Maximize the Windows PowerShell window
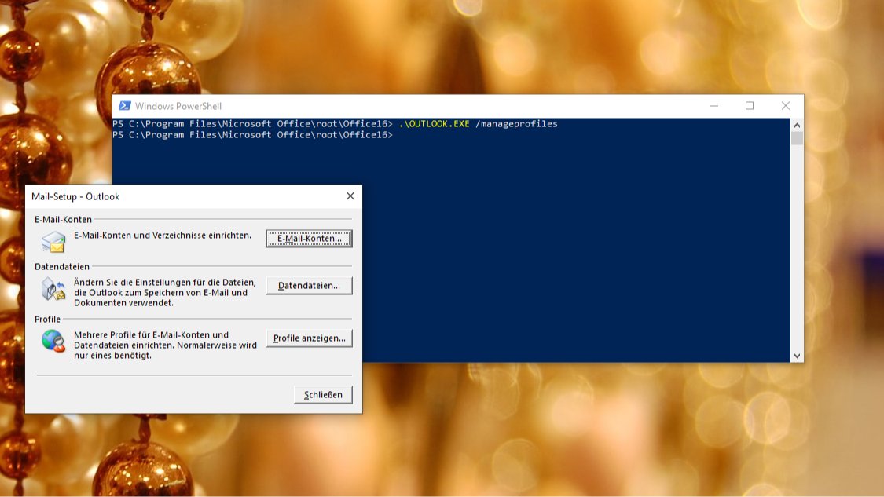The width and height of the screenshot is (884, 497). pyautogui.click(x=750, y=106)
